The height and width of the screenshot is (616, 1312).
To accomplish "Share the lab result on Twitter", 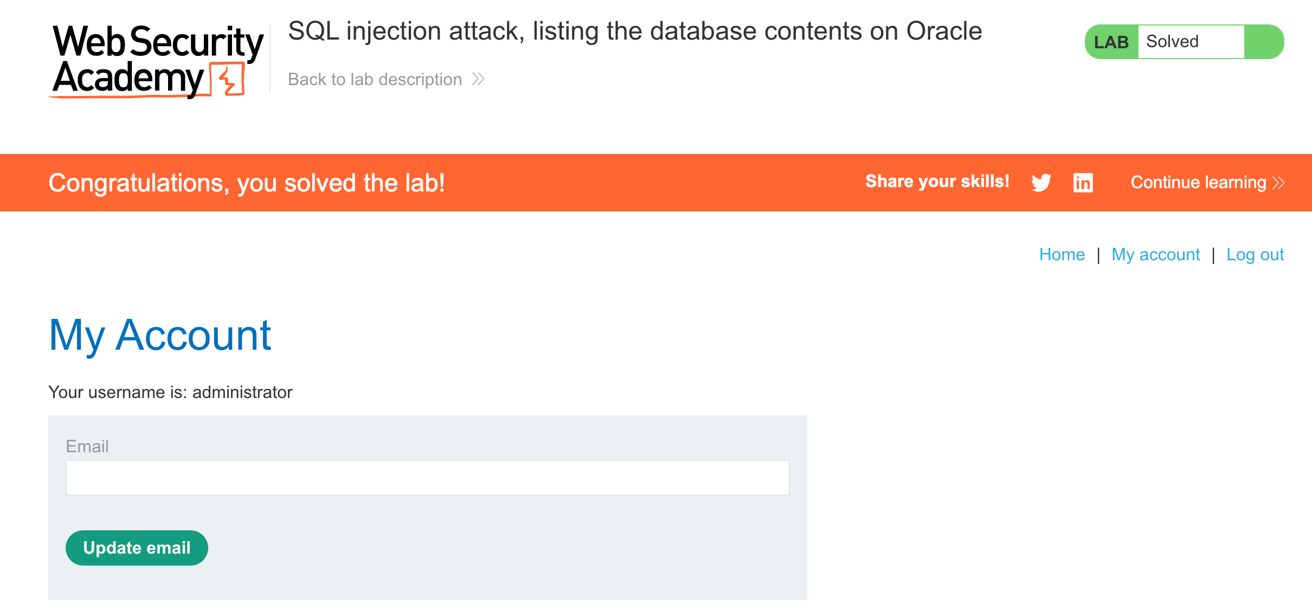I will click(1041, 183).
